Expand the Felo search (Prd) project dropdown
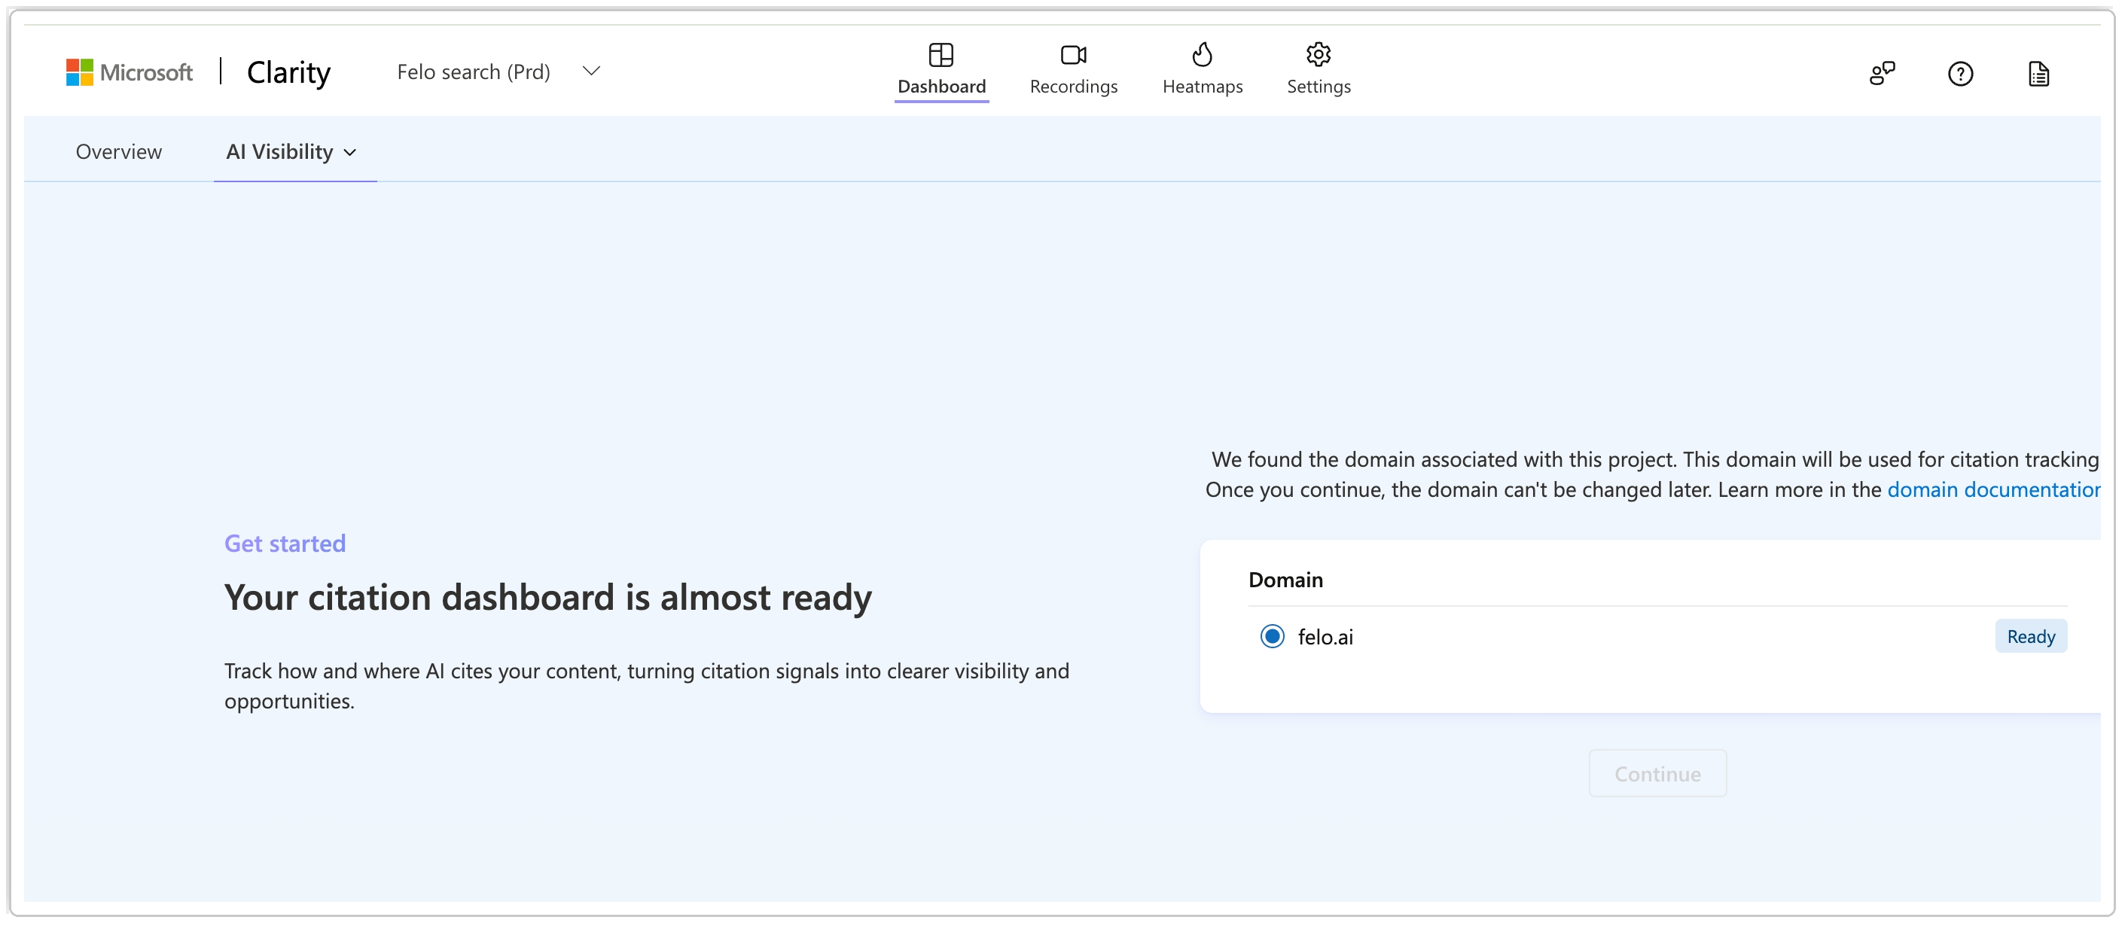 point(590,71)
